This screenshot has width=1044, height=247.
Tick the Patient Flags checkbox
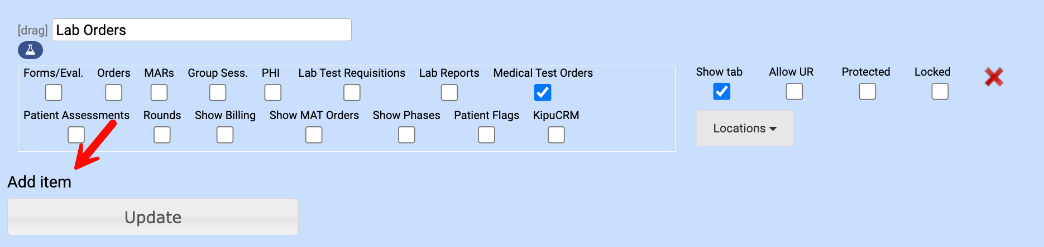coord(486,135)
